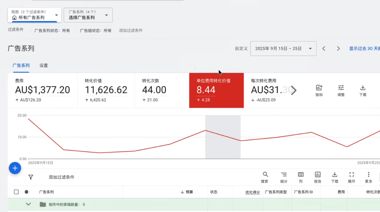The image size is (380, 212).
Task: Switch to the 设置 tab
Action: pos(43,65)
